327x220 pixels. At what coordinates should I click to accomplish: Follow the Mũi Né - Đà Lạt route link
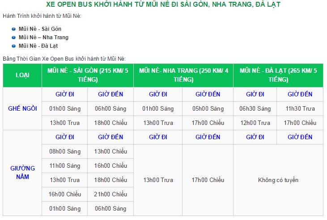coord(38,46)
